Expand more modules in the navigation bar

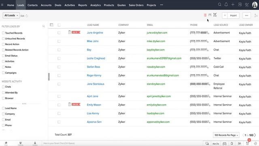click(x=161, y=5)
